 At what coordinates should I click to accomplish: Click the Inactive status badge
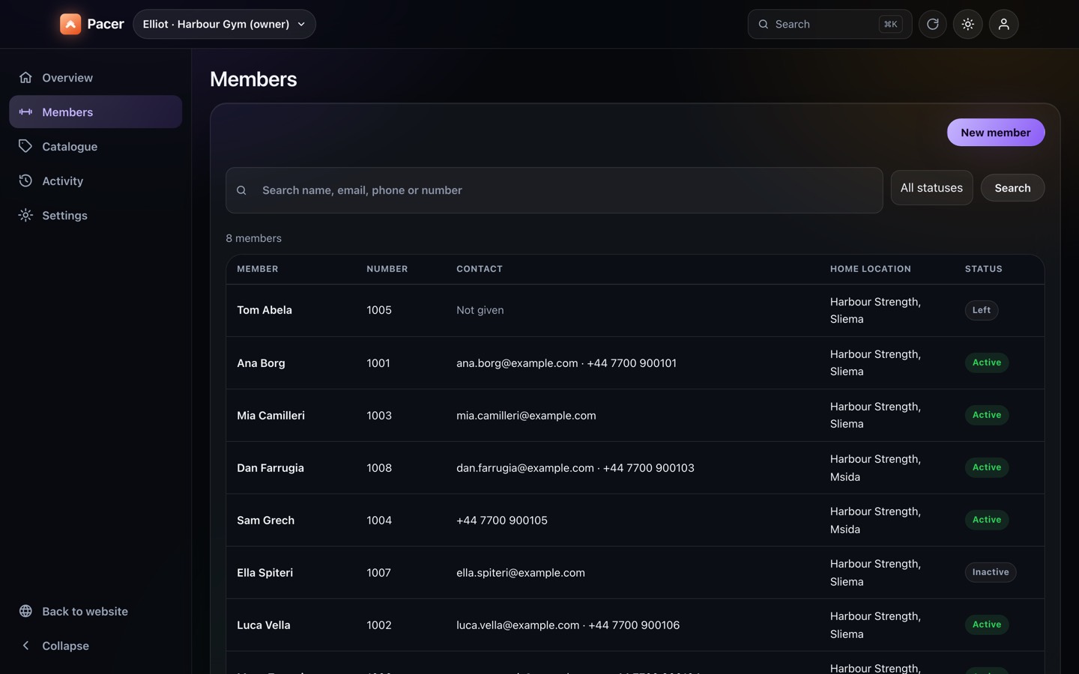click(990, 572)
